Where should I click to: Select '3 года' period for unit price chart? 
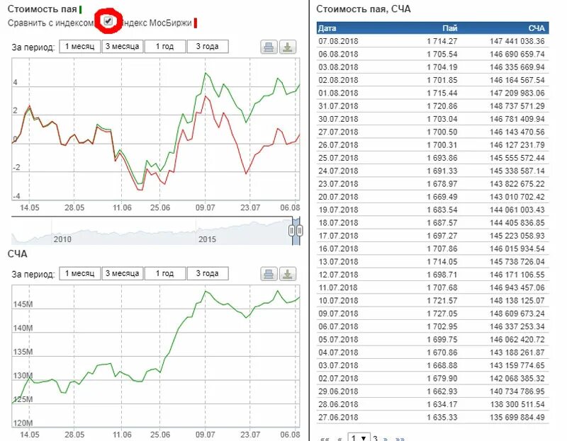point(208,47)
